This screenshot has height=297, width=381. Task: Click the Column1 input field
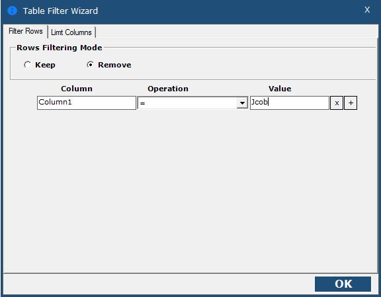click(x=87, y=103)
